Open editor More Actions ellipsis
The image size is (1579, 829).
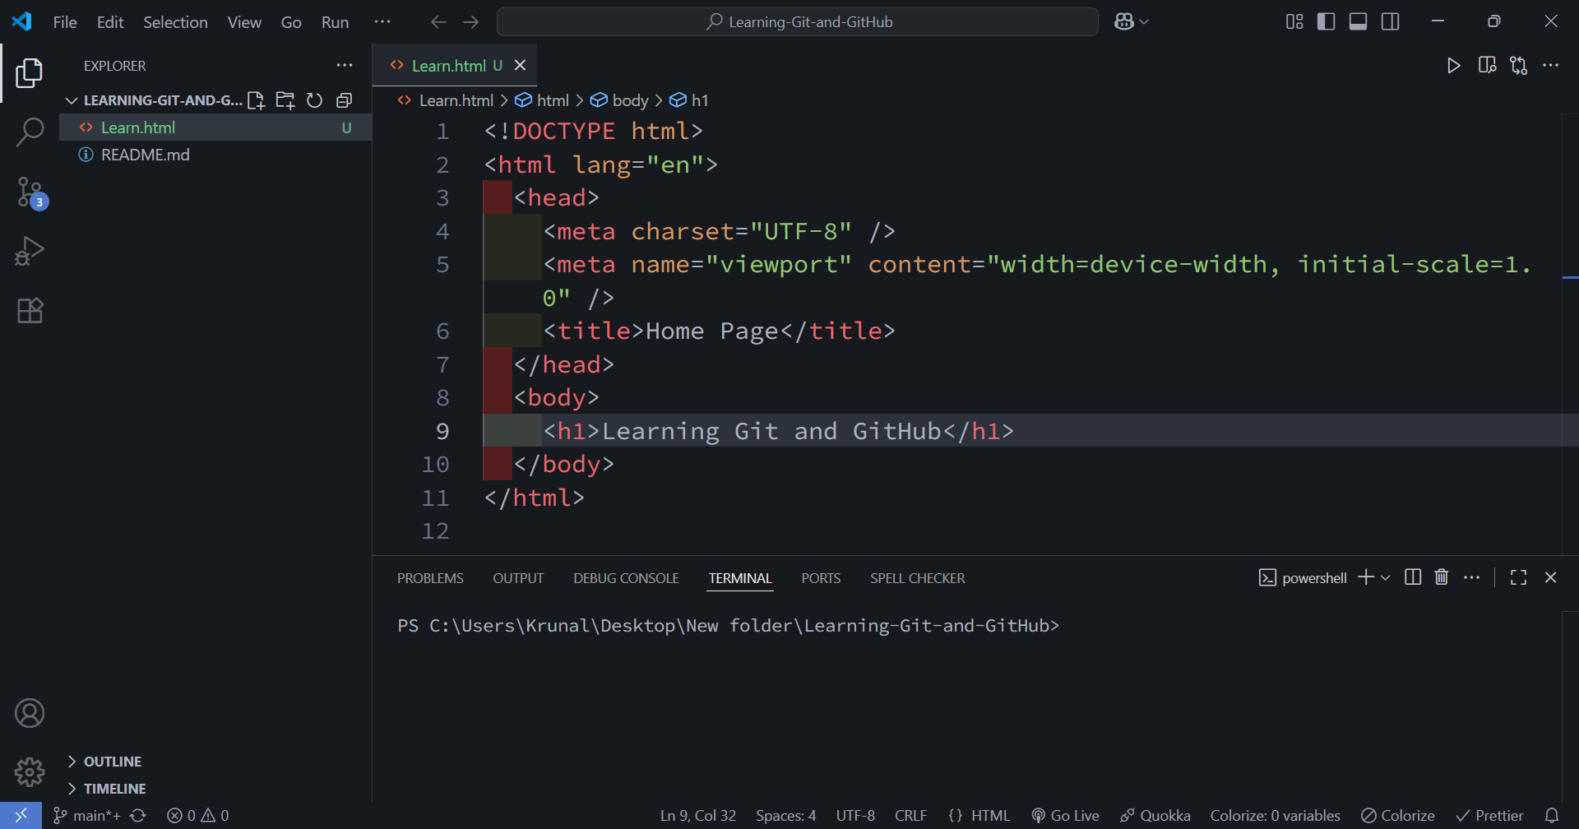1551,66
